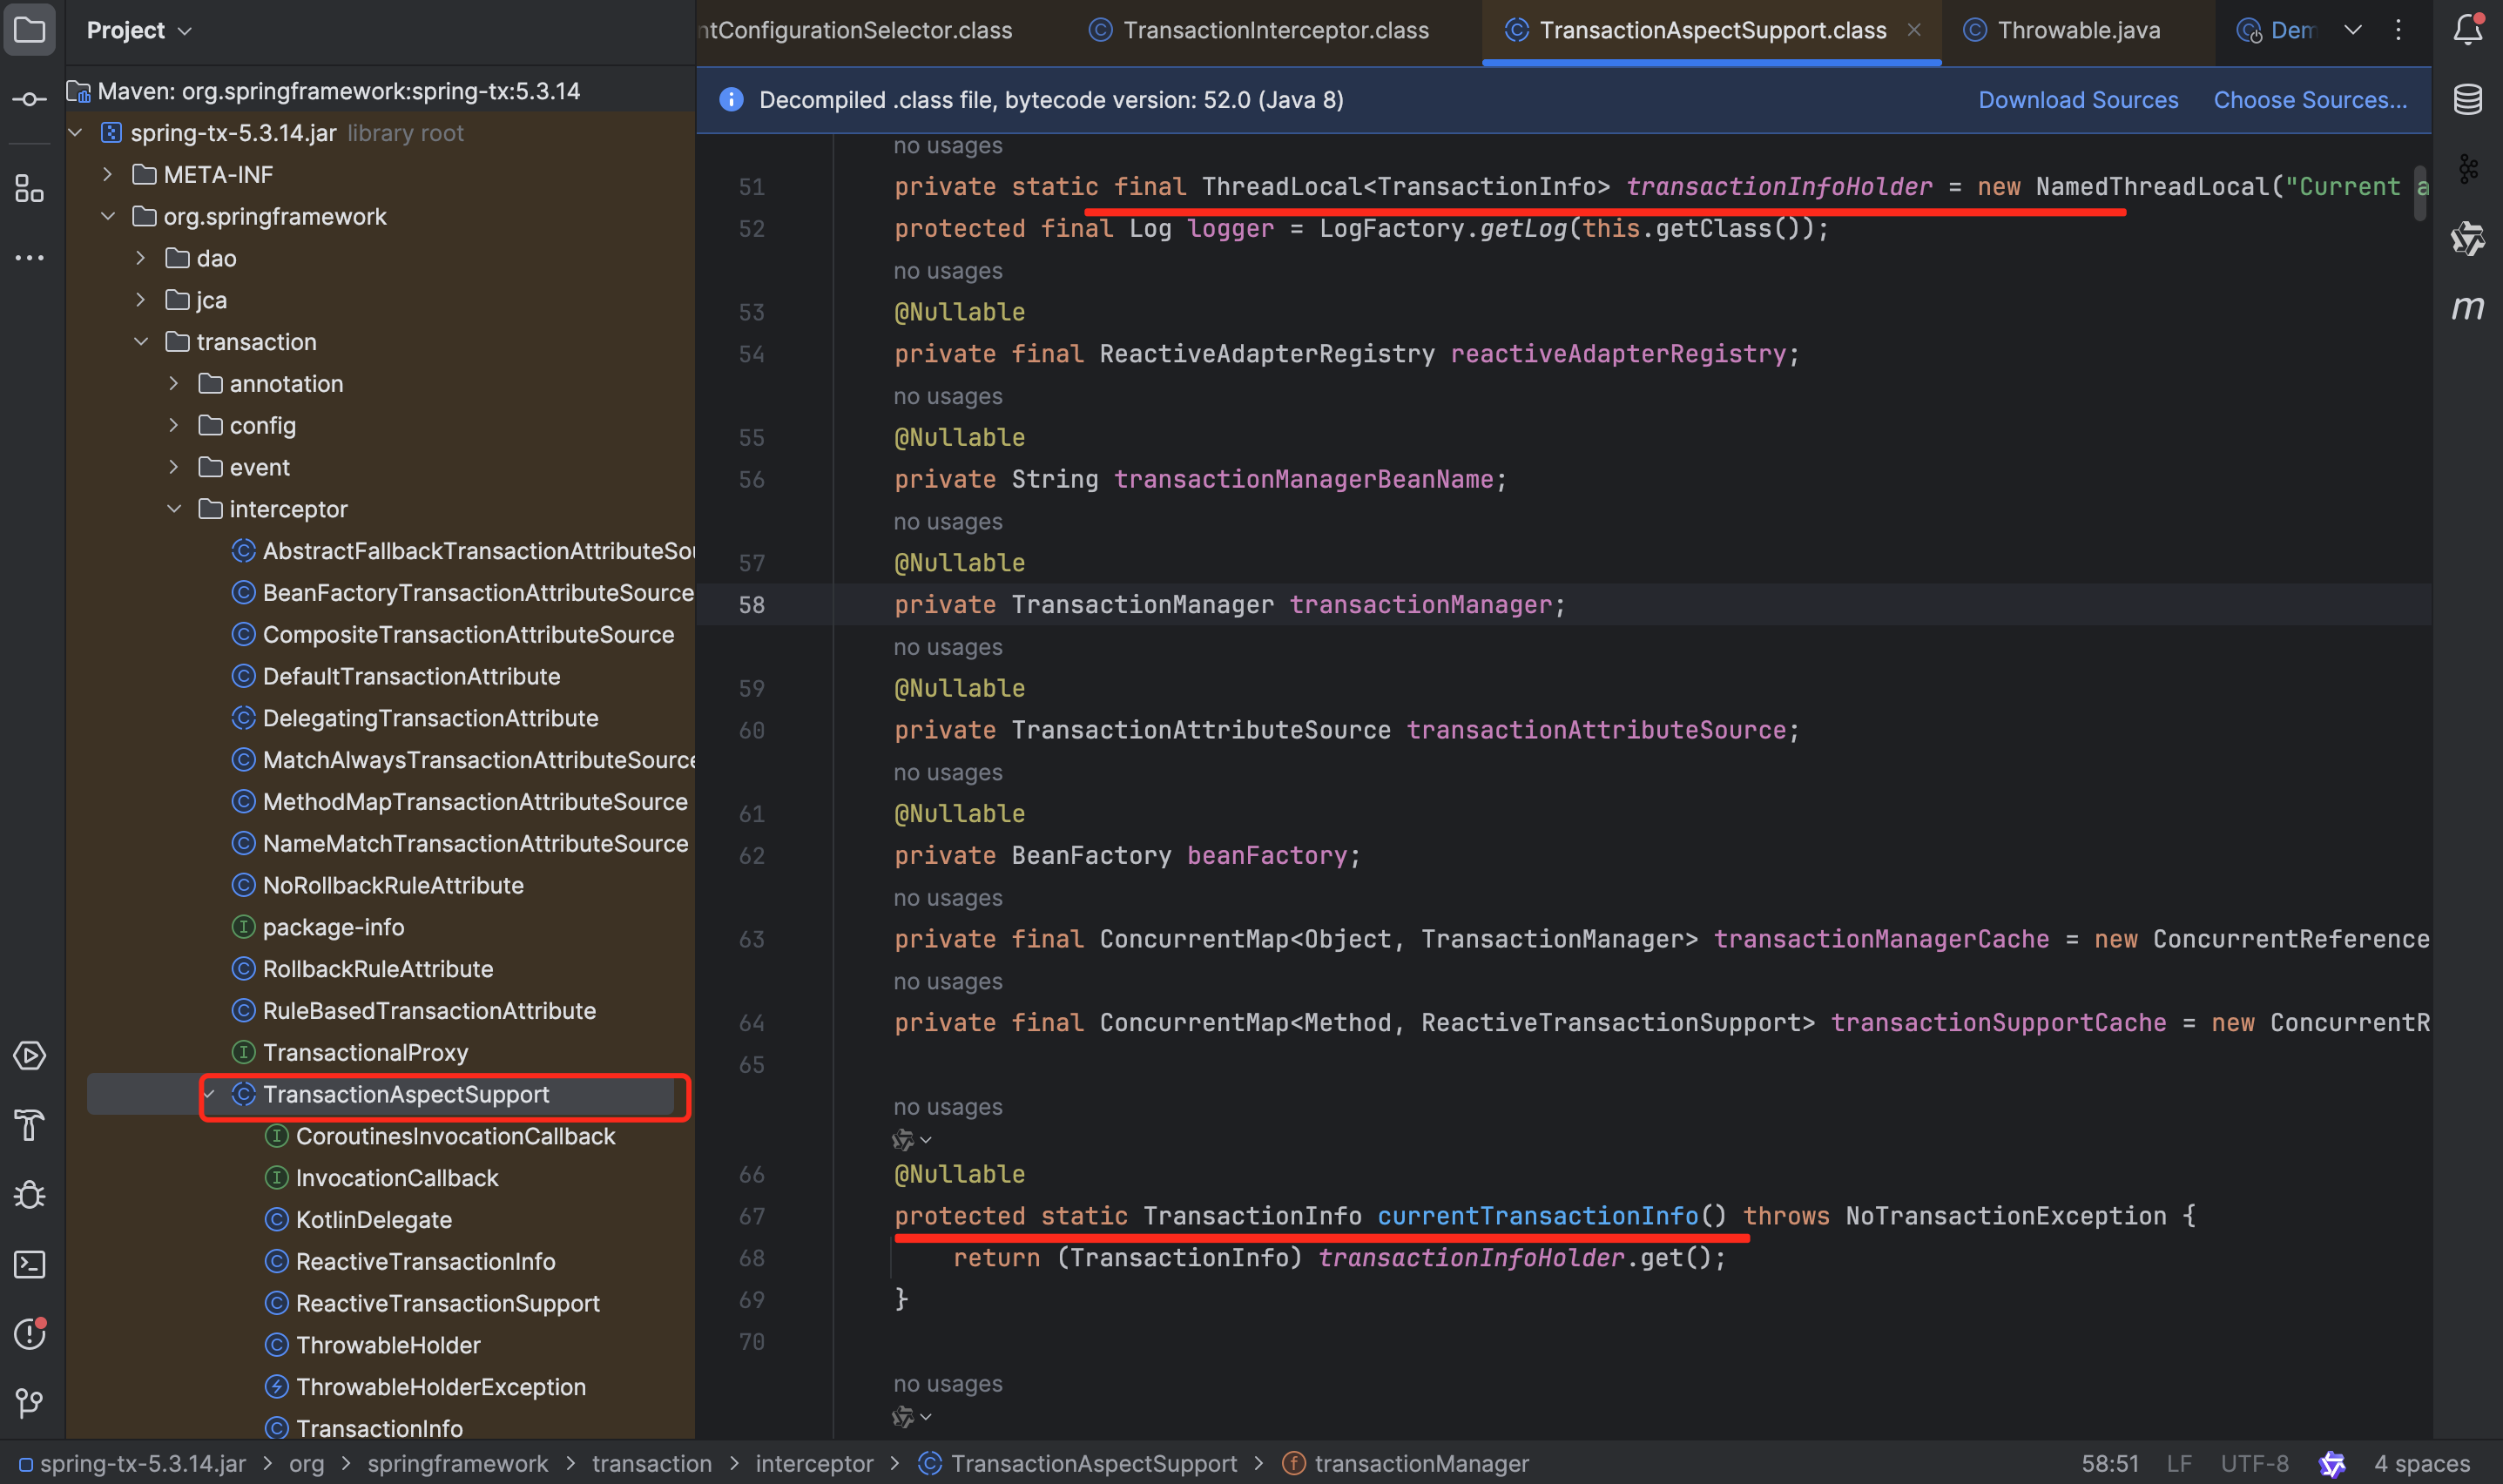This screenshot has width=2503, height=1484.
Task: Open the Structure tool window icon
Action: click(29, 188)
